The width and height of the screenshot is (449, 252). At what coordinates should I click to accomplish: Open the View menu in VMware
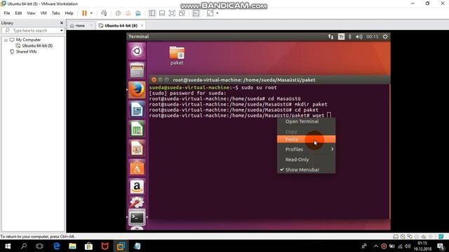click(x=31, y=13)
